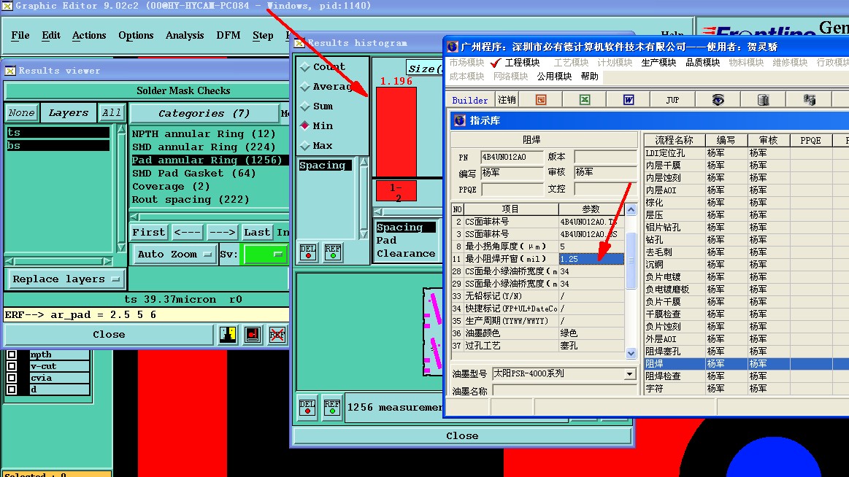The image size is (849, 477).
Task: Click the orange presentation icon in the Builder toolbar
Action: coord(540,100)
